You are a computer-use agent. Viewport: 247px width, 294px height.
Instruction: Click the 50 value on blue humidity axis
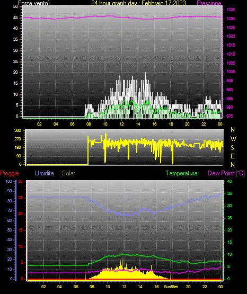(10, 230)
